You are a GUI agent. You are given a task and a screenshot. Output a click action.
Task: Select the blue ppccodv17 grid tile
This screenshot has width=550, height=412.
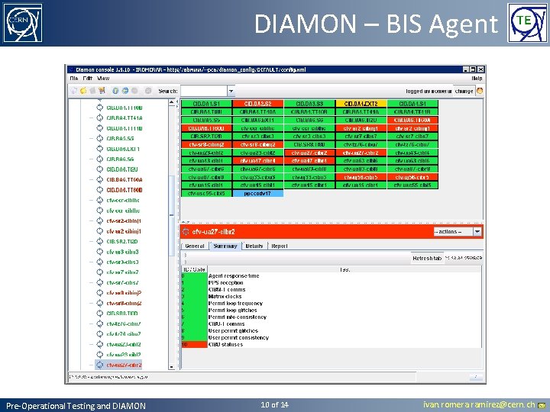click(257, 193)
